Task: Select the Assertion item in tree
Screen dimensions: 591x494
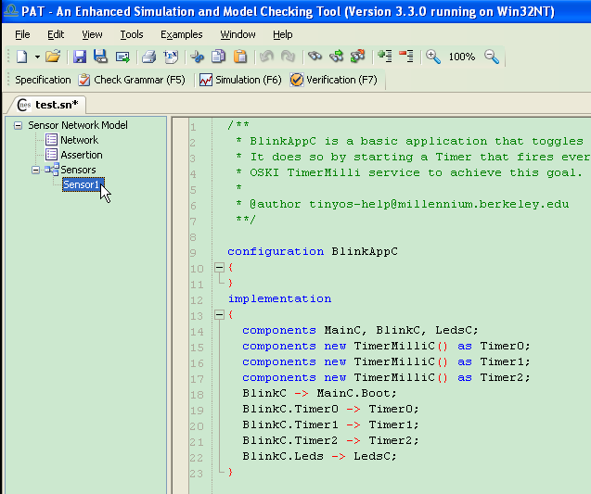Action: pyautogui.click(x=82, y=155)
